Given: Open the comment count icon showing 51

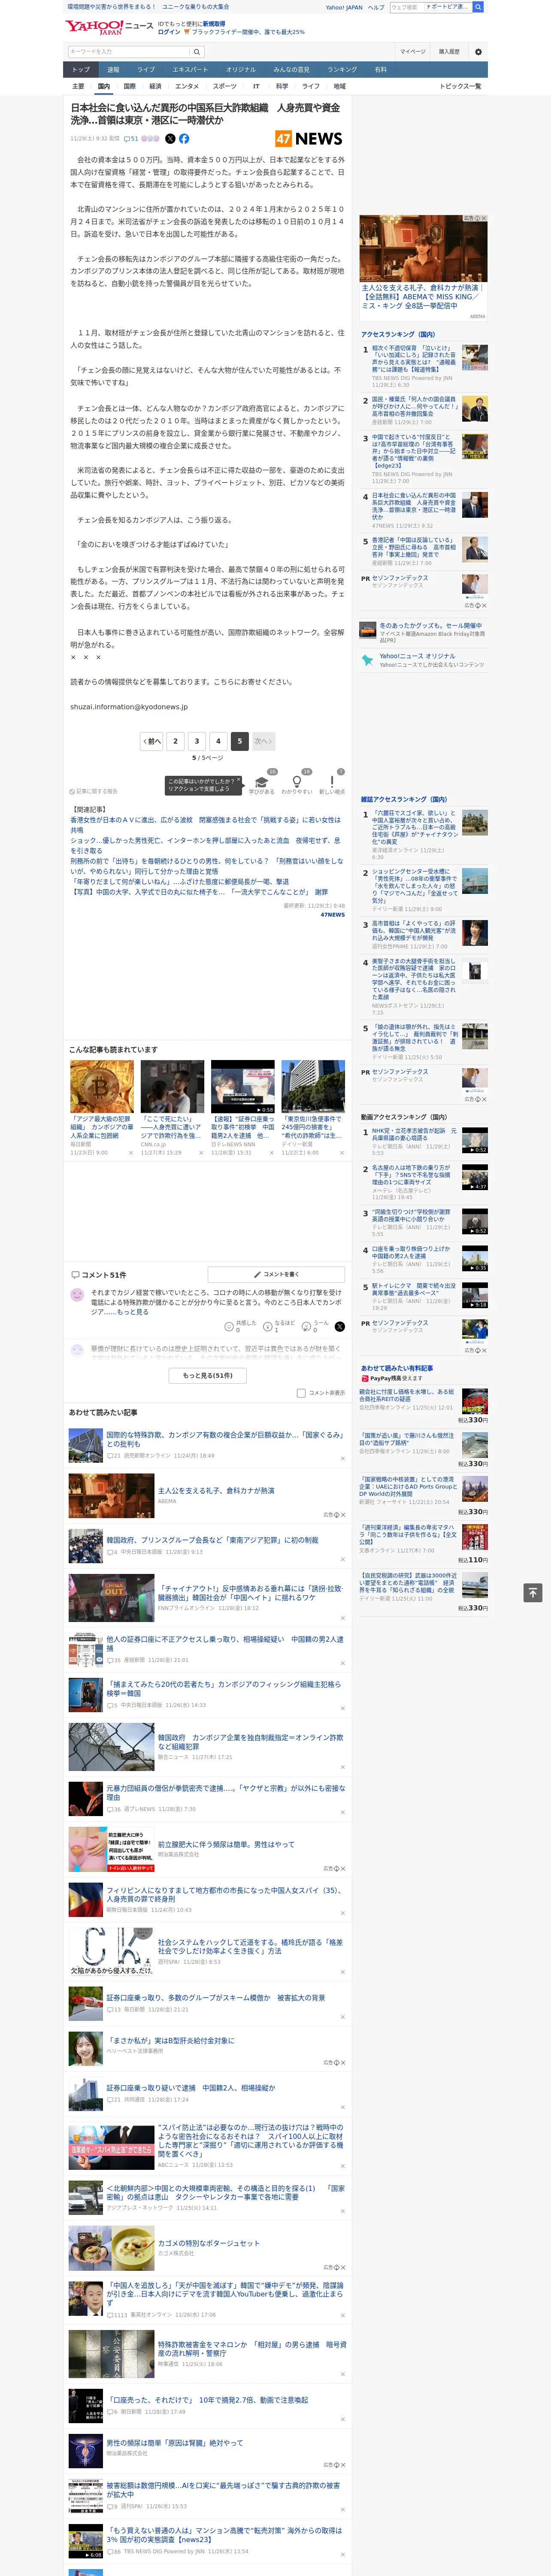Looking at the screenshot, I should (x=131, y=139).
